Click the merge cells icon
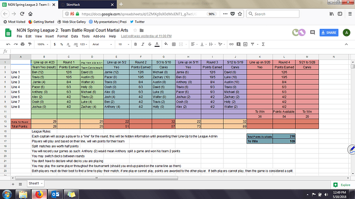 tap(181, 44)
